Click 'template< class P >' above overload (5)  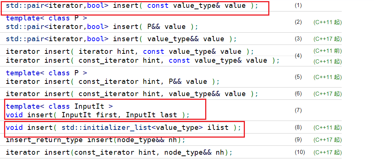46,73
